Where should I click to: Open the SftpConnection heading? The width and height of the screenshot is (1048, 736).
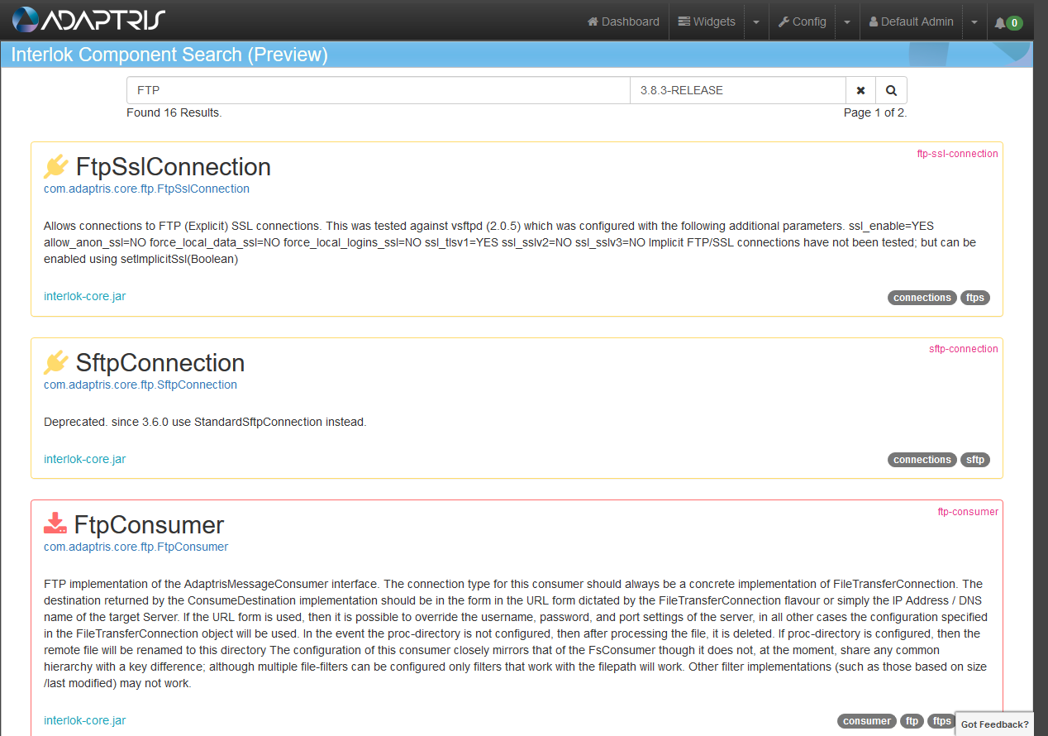160,363
